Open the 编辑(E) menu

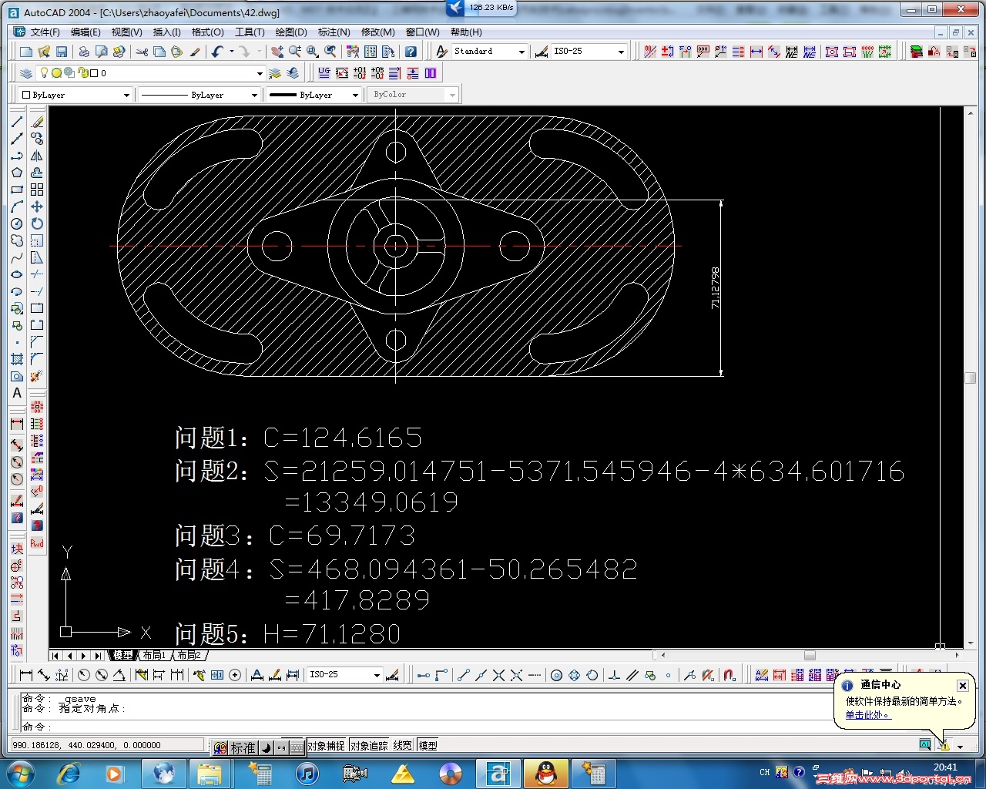[x=86, y=32]
